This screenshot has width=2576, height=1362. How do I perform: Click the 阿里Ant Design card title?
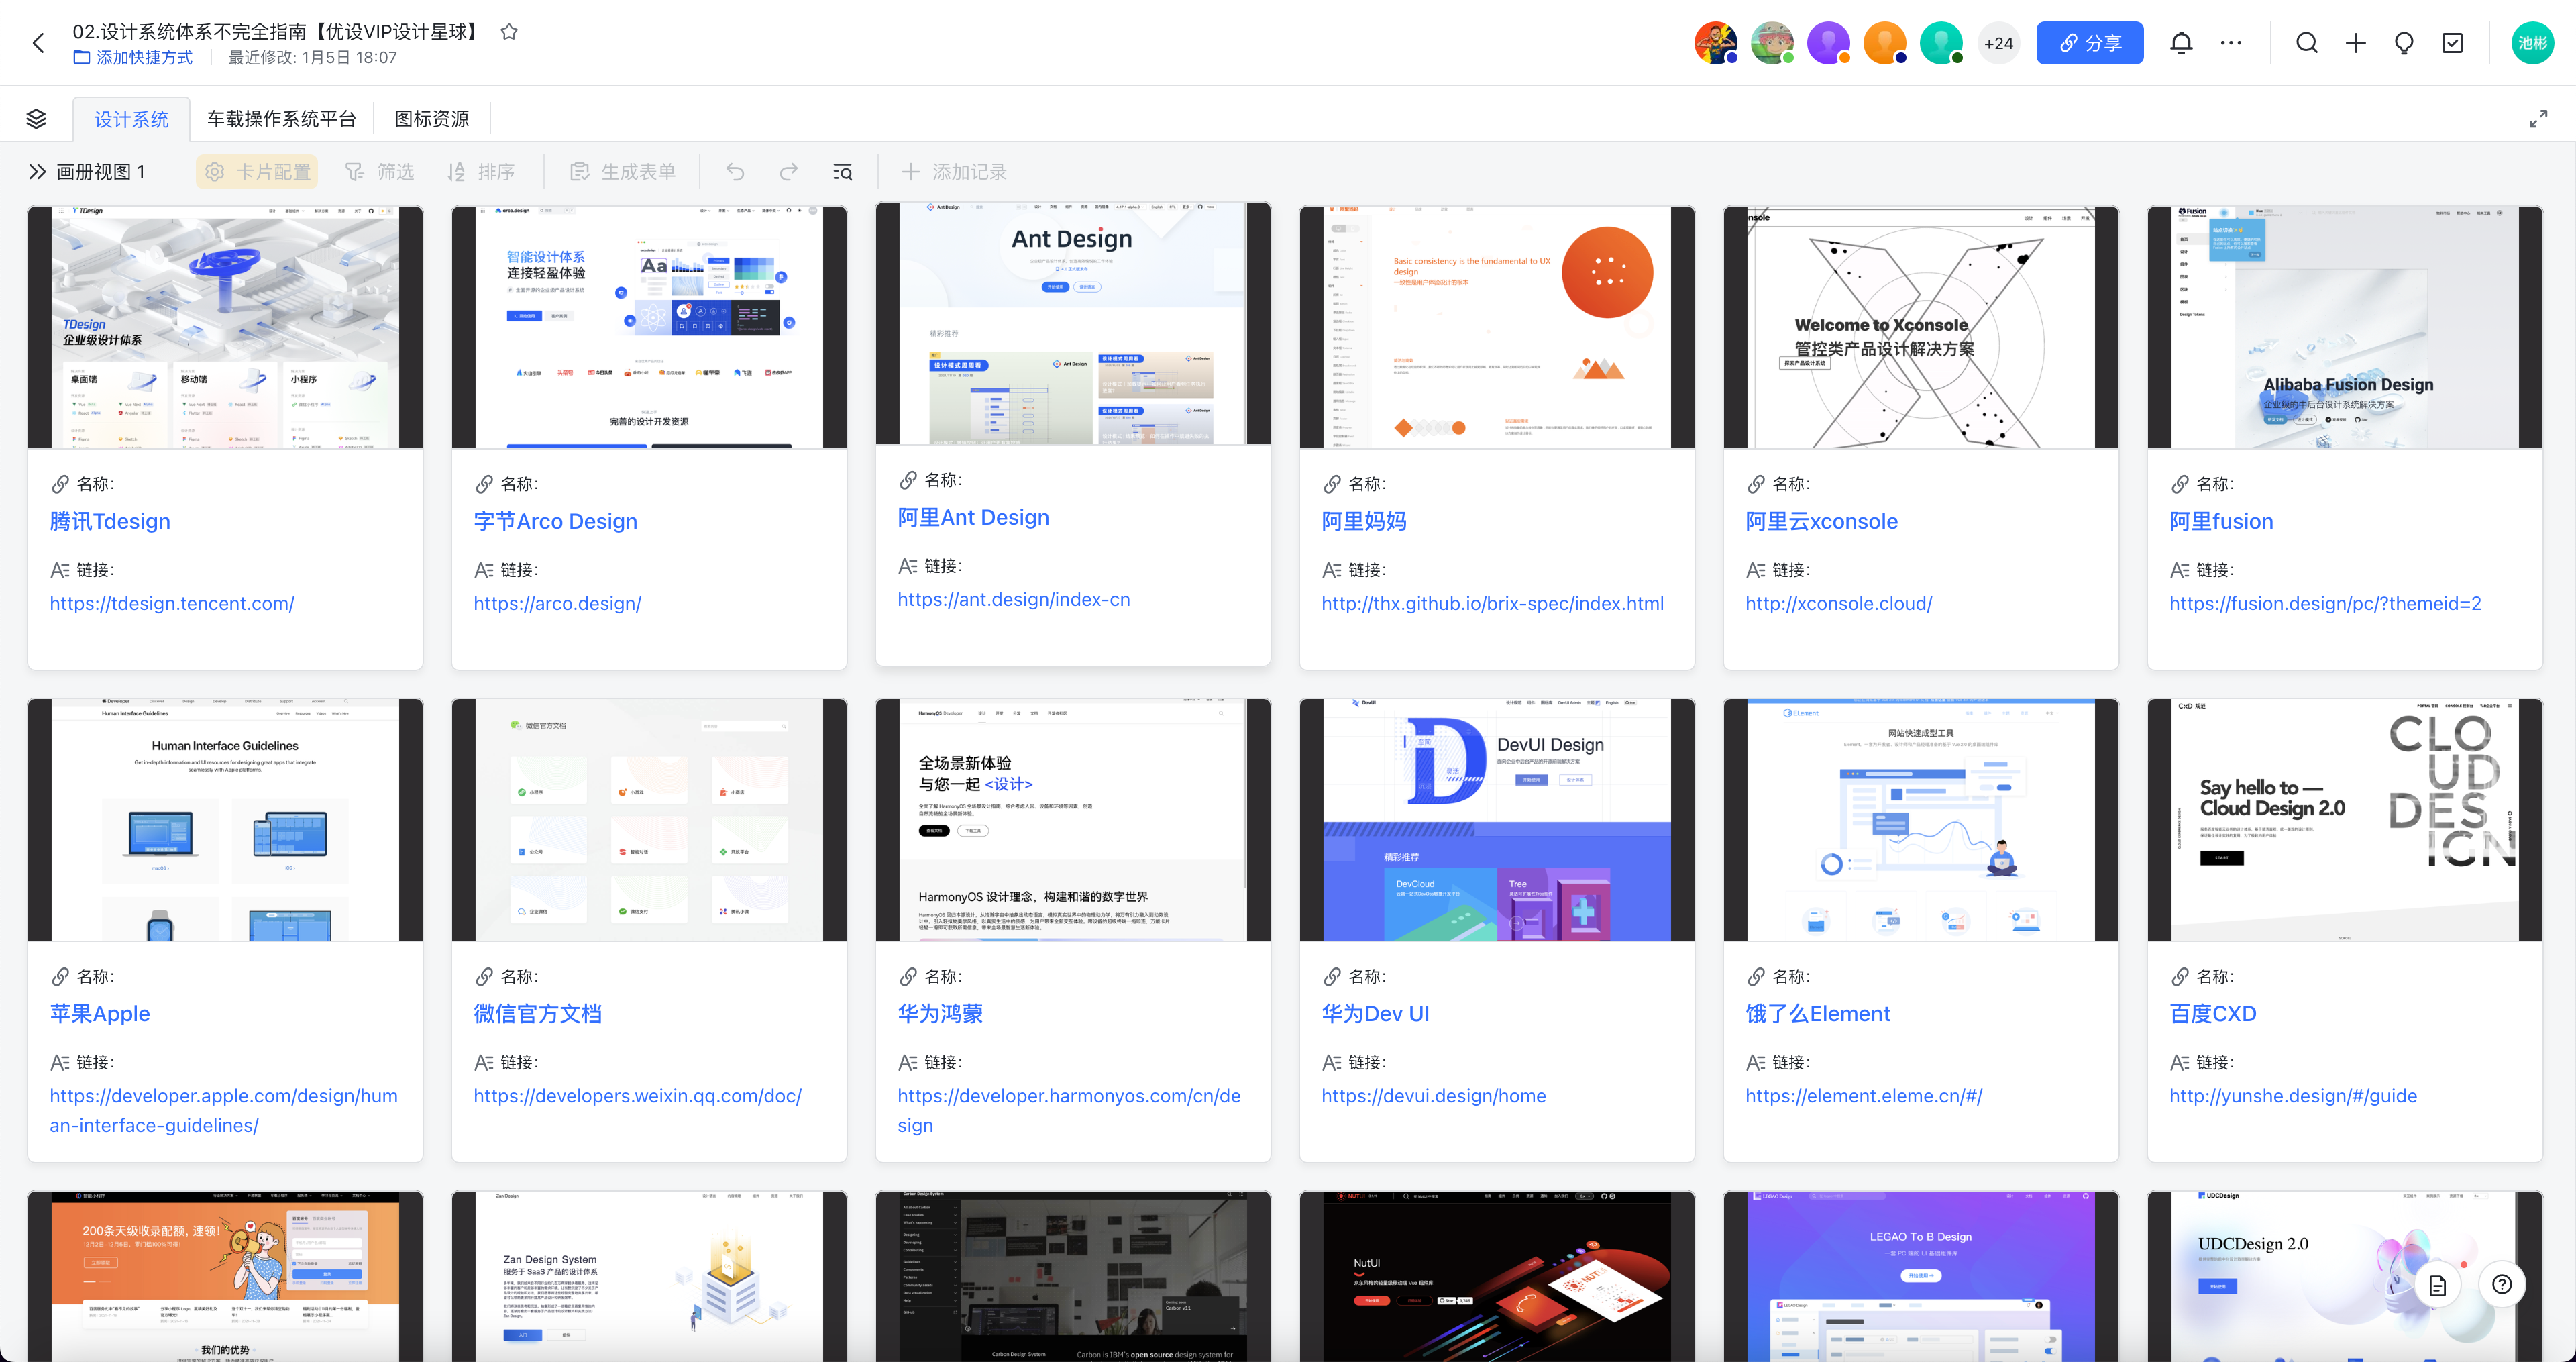[973, 517]
